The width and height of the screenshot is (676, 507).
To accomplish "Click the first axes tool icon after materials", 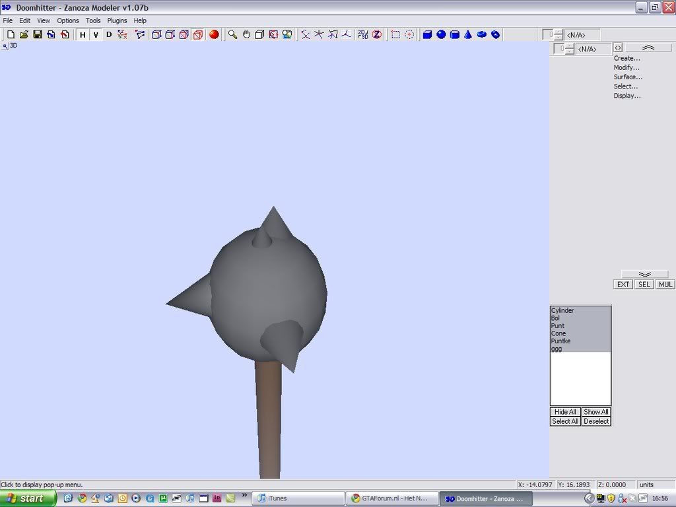I will tap(306, 34).
